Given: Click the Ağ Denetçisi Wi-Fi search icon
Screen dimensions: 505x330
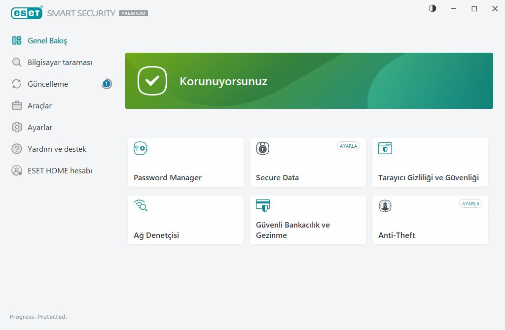Looking at the screenshot, I should coord(141,206).
